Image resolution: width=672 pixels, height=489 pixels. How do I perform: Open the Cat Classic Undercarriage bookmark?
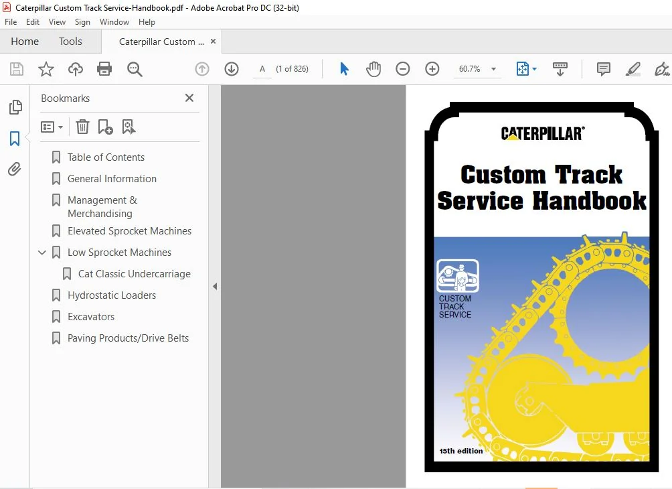134,274
